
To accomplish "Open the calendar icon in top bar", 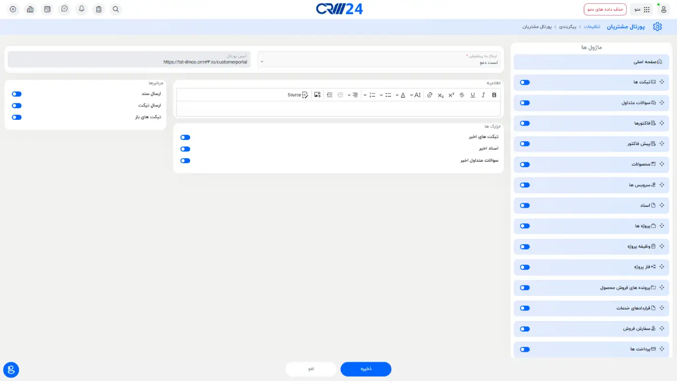I will (x=47, y=9).
